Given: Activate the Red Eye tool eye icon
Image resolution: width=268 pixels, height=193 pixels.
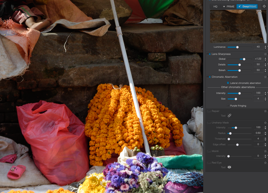Looking at the screenshot, I should 229,167.
